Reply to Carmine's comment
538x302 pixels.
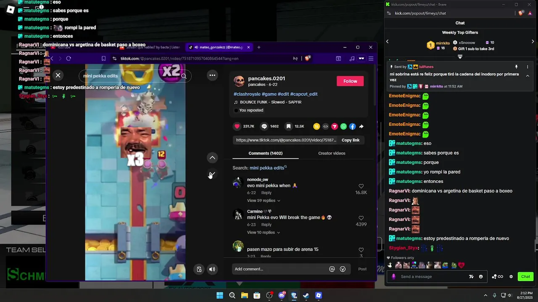coord(266,225)
